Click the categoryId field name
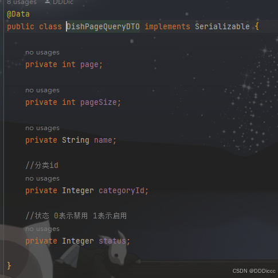Image resolution: width=278 pixels, height=278 pixels. tap(122, 191)
